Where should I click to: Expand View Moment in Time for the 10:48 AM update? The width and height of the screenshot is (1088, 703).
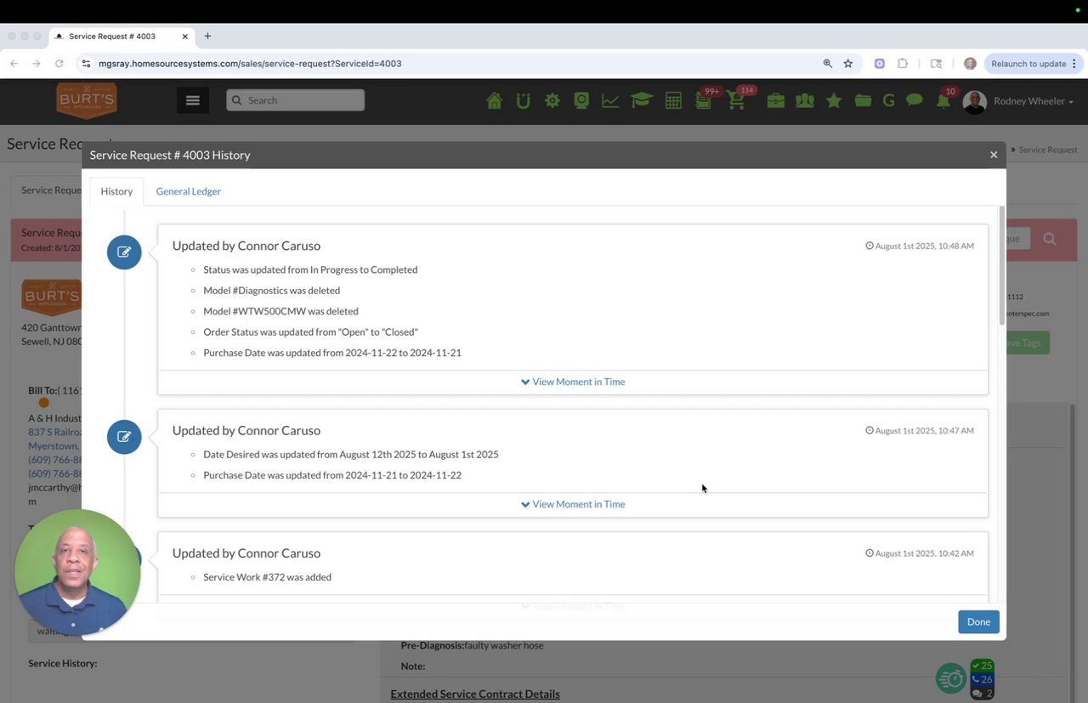573,382
